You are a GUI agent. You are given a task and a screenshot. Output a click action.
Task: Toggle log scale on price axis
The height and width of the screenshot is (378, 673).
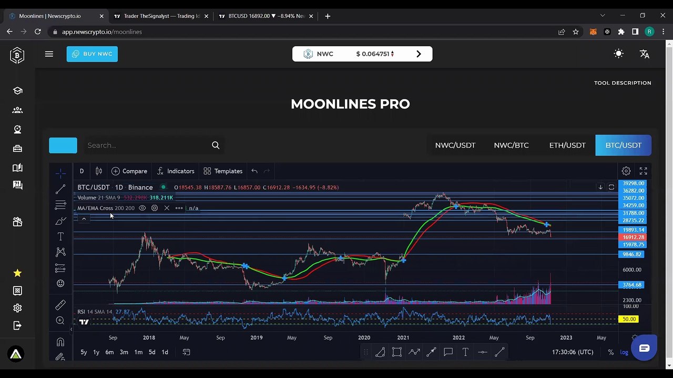[624, 352]
